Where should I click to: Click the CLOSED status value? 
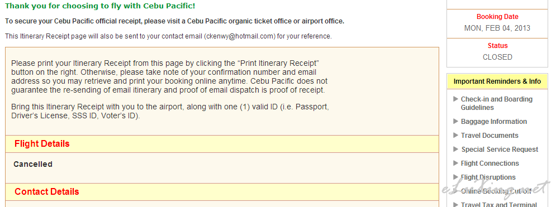(x=497, y=57)
